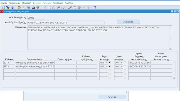
Task: Click Κωδικός πρόσβασης field for row 6872
Action: click(87, 67)
